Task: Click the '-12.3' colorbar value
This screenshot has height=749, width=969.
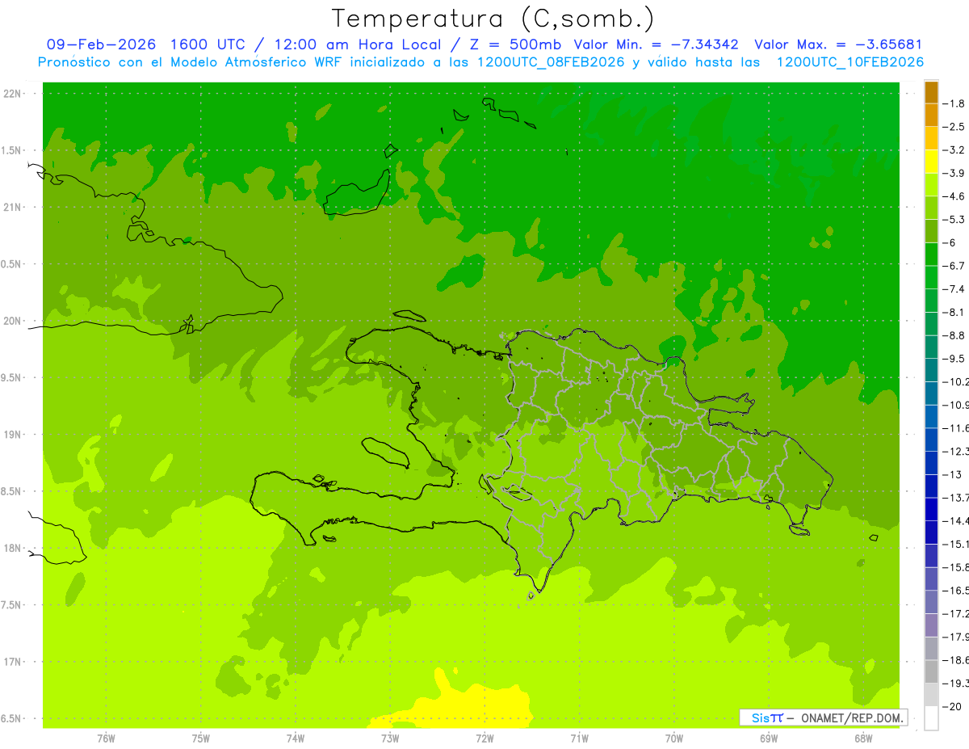Action: [x=956, y=451]
